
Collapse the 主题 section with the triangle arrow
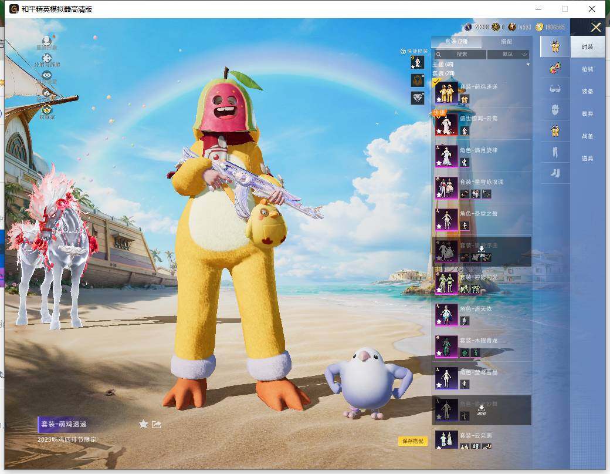click(x=528, y=64)
